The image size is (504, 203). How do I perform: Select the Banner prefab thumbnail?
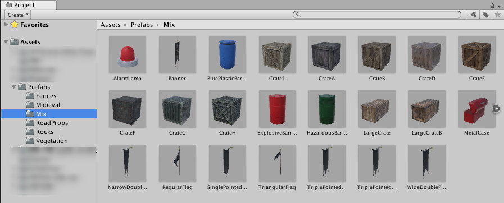(178, 54)
